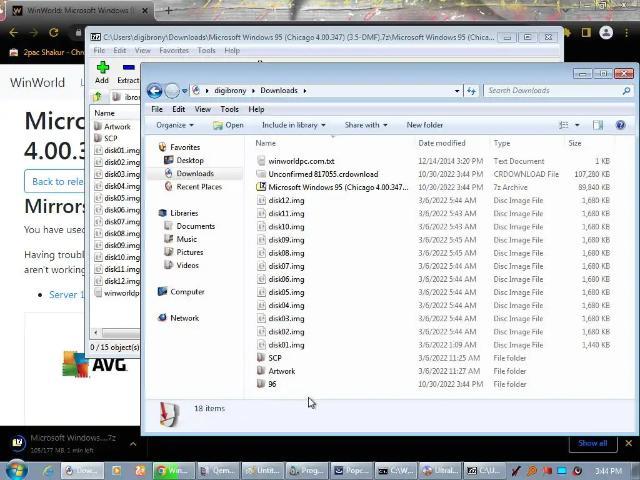Select Network in the navigation pane
Viewport: 640px width, 480px height.
[184, 318]
